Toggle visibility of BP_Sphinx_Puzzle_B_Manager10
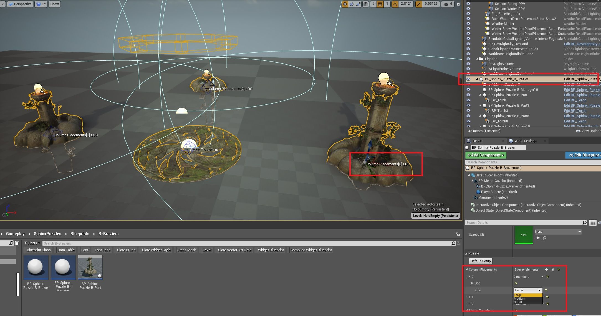601x316 pixels. pos(468,90)
